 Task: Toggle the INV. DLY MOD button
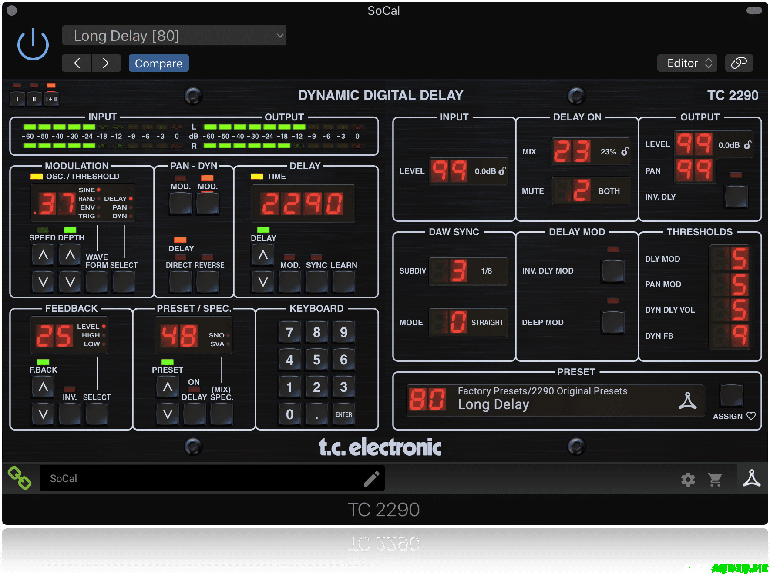coord(612,271)
